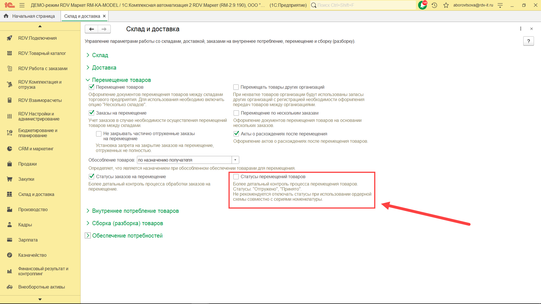The height and width of the screenshot is (304, 541).
Task: Click the hamburger main menu icon
Action: pyautogui.click(x=22, y=5)
